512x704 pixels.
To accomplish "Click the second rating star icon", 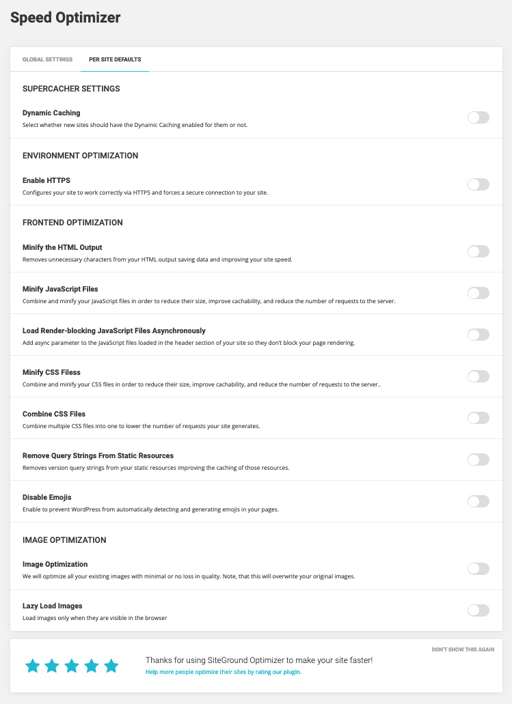I will tap(52, 666).
